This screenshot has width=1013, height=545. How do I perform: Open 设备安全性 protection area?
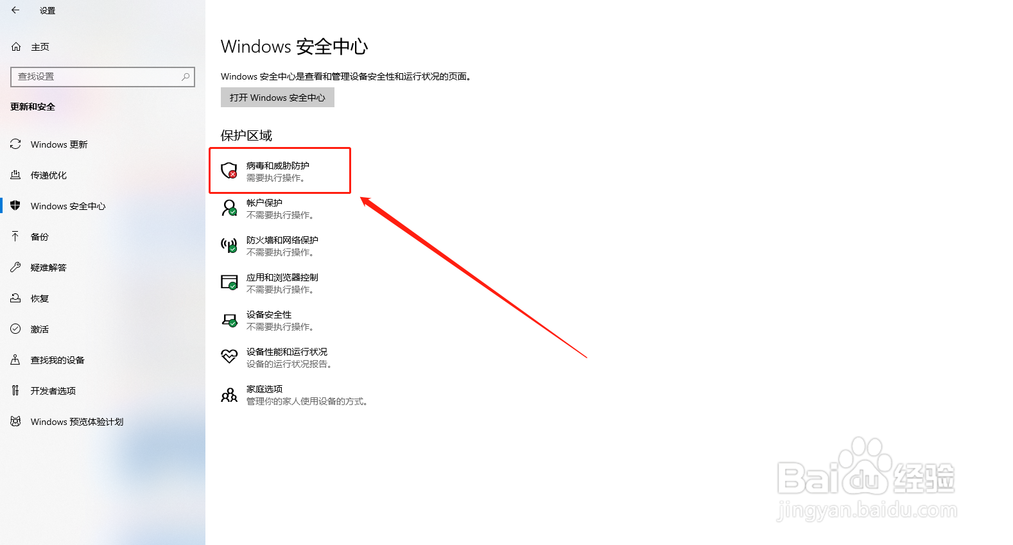(269, 315)
